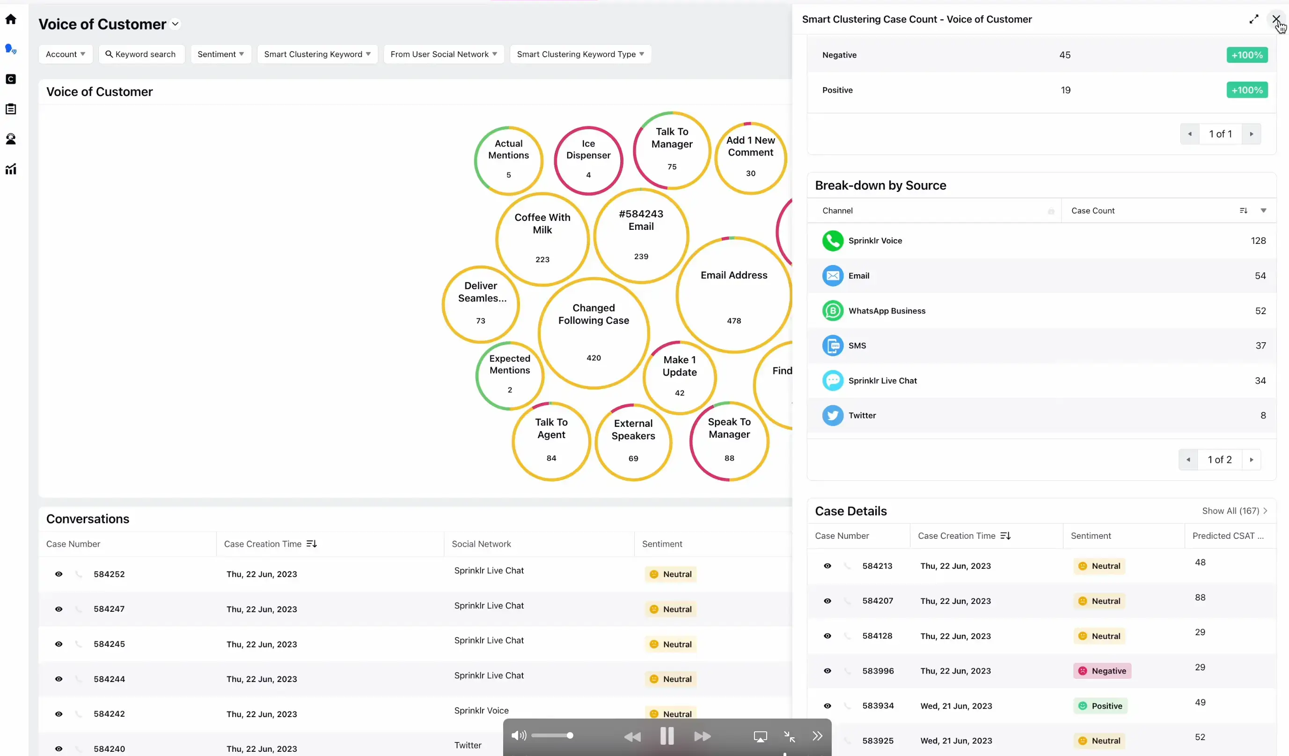Toggle visibility eye for case 584252
The image size is (1289, 756).
pyautogui.click(x=59, y=574)
